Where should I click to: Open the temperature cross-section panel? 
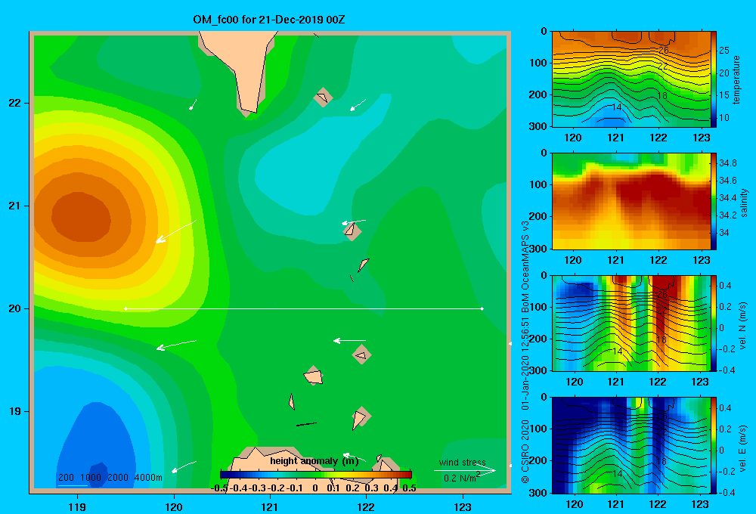[x=631, y=79]
